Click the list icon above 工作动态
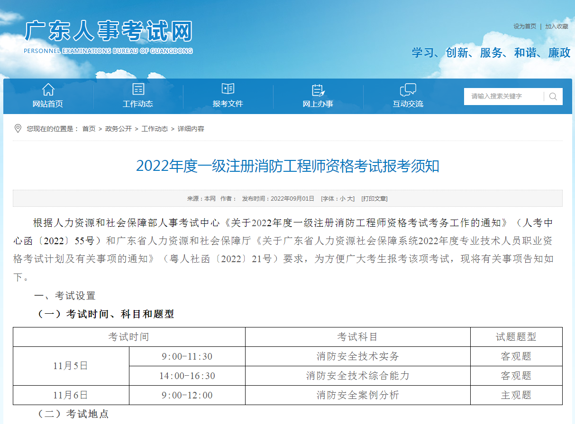Image resolution: width=575 pixels, height=424 pixels. (138, 89)
